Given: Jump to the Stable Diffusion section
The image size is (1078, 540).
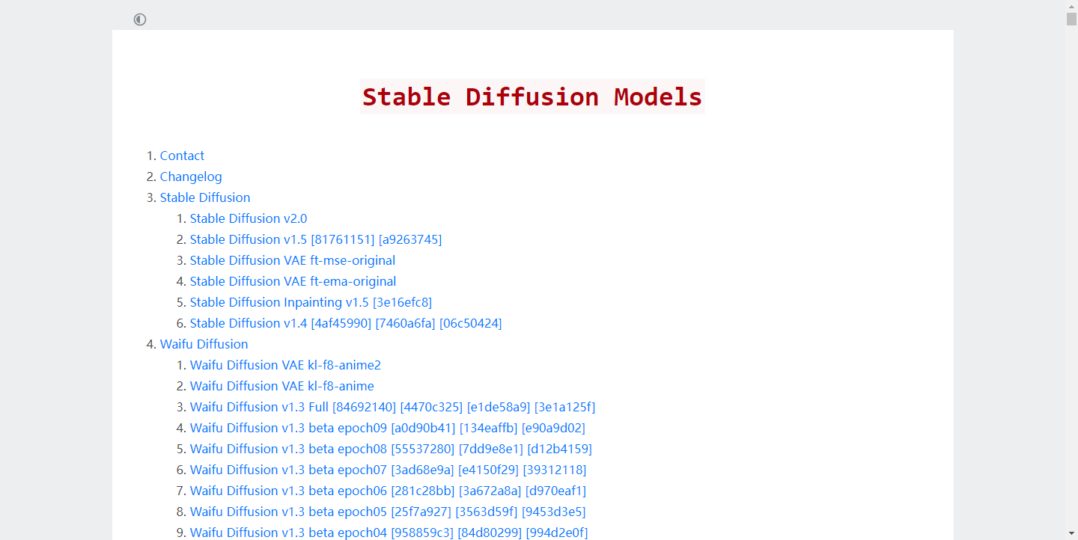Looking at the screenshot, I should [205, 197].
